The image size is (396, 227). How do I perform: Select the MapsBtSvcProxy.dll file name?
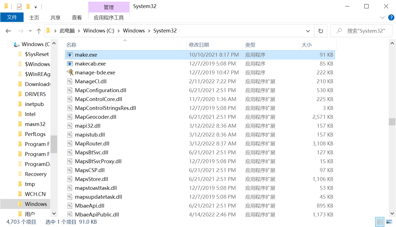coord(98,162)
